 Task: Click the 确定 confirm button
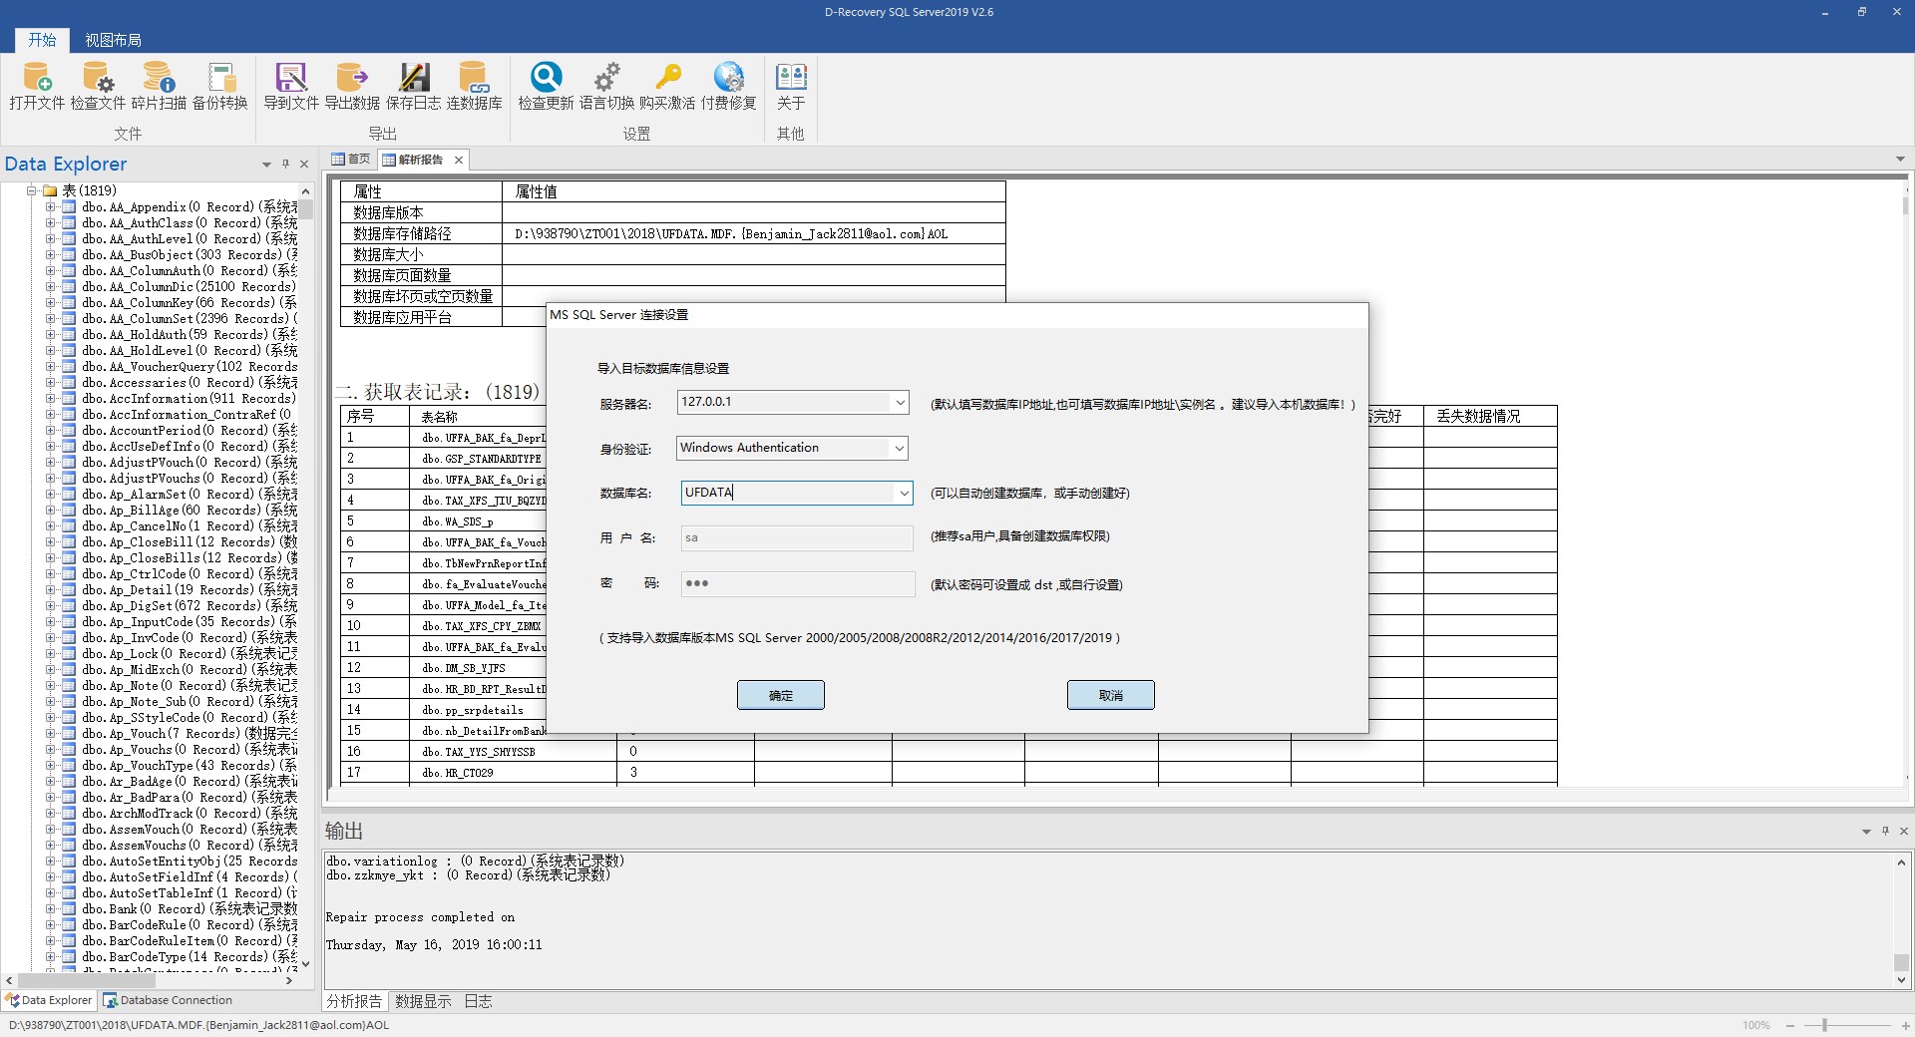click(x=781, y=696)
